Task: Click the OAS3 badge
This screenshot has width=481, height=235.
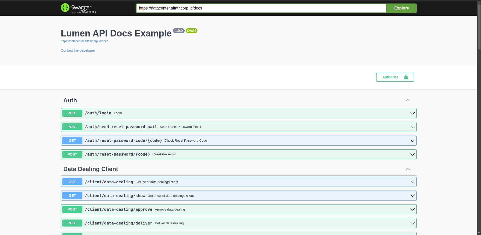Action: coord(192,31)
